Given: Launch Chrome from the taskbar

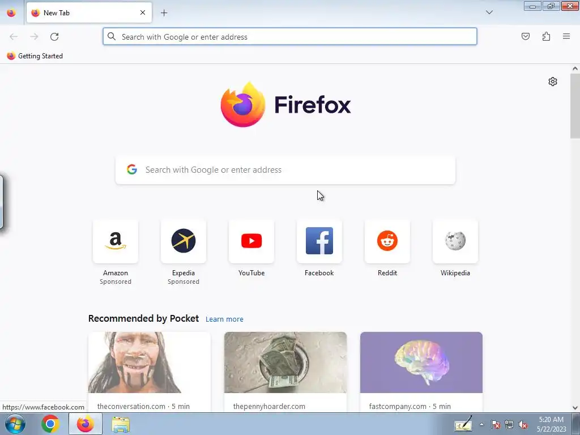Looking at the screenshot, I should [x=50, y=424].
